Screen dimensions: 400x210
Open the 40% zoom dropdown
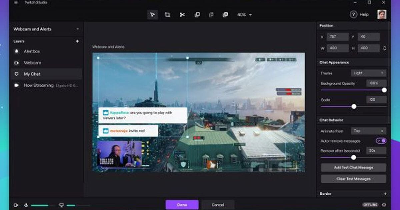click(x=244, y=15)
